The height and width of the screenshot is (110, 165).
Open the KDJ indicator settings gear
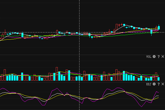coord(154,84)
